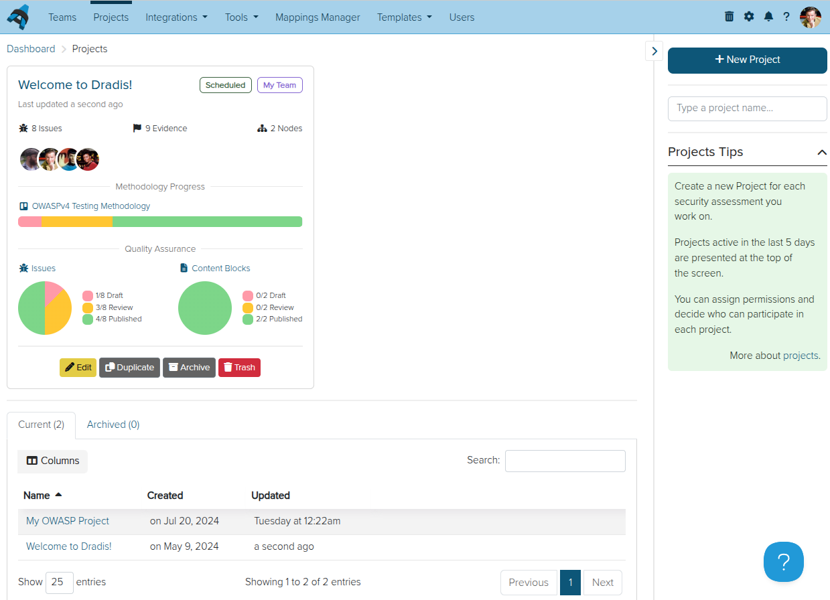Click the 'Tuesday at 12:22am' updated cell
Screen dimensions: 830x600
pyautogui.click(x=297, y=521)
